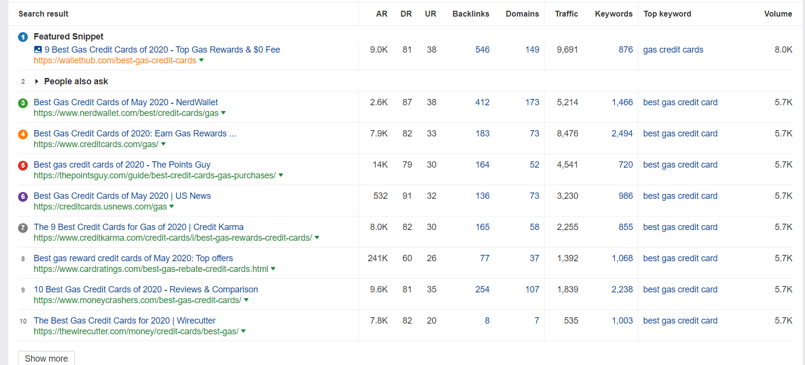The image size is (805, 365).
Task: Click the DR column header
Action: [406, 14]
